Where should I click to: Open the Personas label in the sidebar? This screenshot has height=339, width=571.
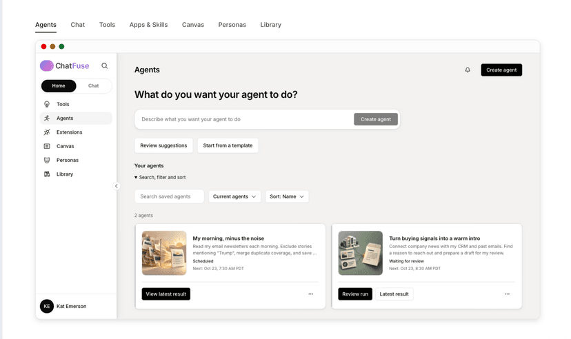click(68, 161)
